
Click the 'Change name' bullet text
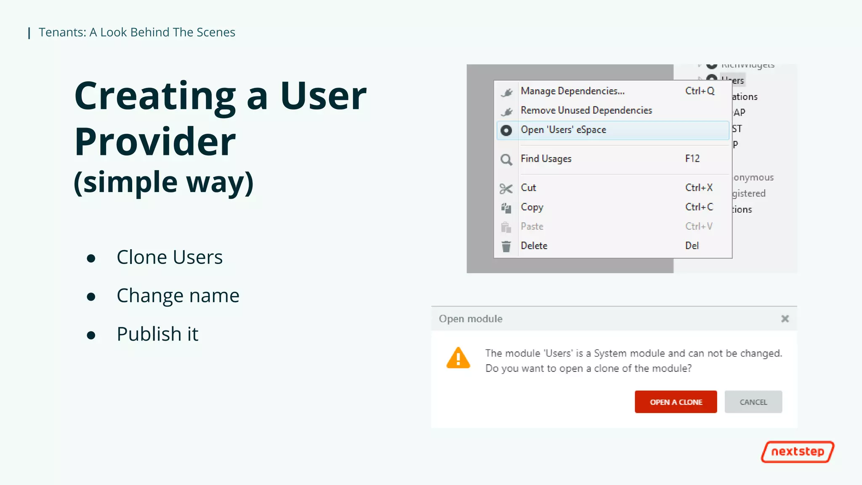coord(178,296)
